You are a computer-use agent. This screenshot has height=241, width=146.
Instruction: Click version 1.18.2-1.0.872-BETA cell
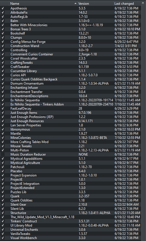[x=93, y=138]
